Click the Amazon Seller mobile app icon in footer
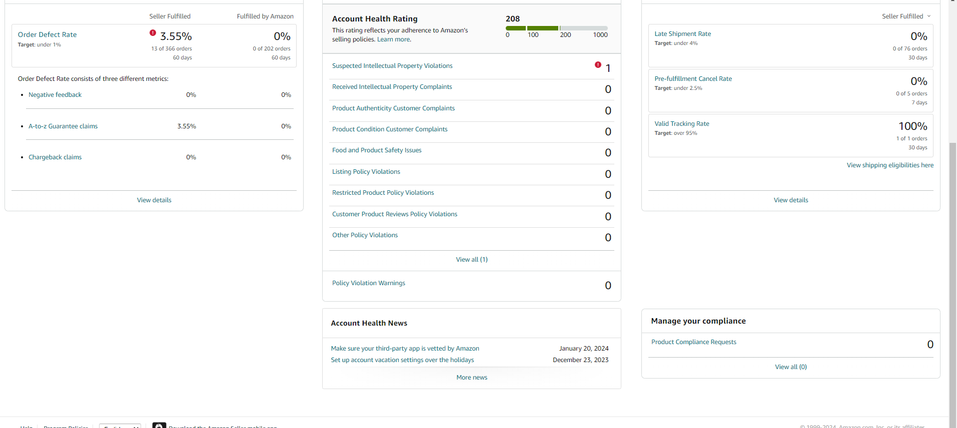957x428 pixels. (159, 426)
